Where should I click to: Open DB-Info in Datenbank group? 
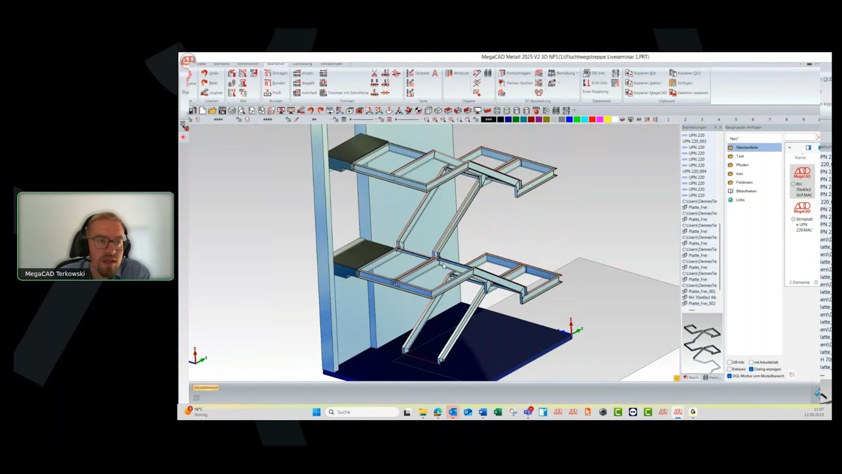click(595, 73)
